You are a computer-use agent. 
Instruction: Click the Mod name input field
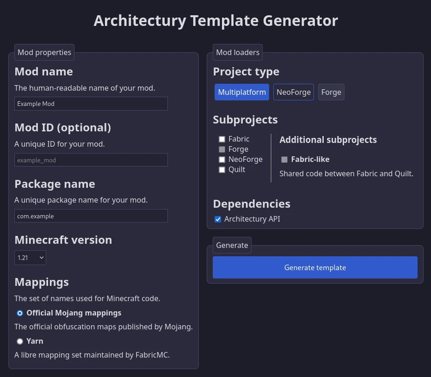(x=91, y=104)
